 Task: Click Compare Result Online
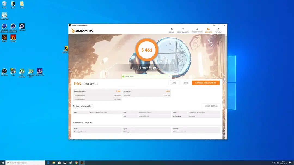(x=206, y=83)
